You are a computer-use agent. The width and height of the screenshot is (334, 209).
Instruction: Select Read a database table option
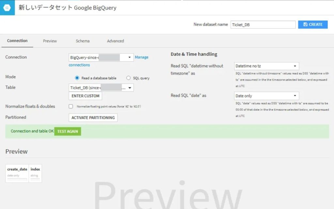pos(77,78)
